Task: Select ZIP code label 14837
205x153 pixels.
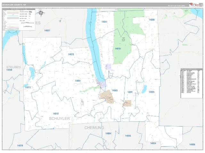Action: (47, 31)
